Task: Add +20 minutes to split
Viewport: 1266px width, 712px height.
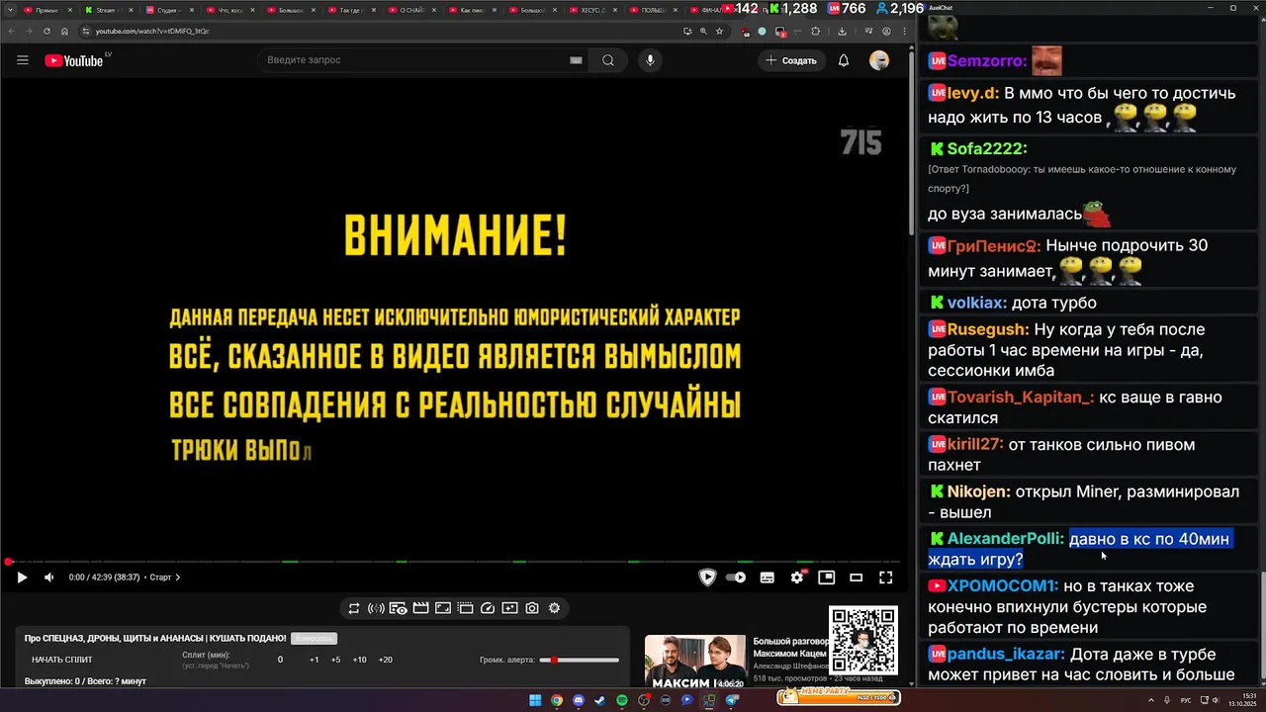Action: [385, 660]
